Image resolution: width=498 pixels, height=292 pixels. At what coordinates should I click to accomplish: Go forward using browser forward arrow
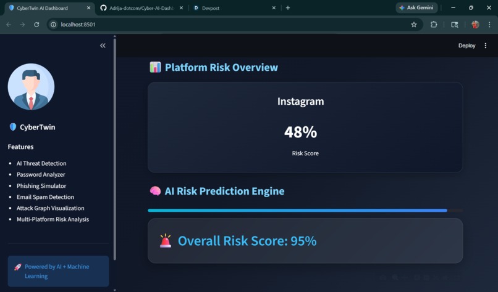coord(22,25)
